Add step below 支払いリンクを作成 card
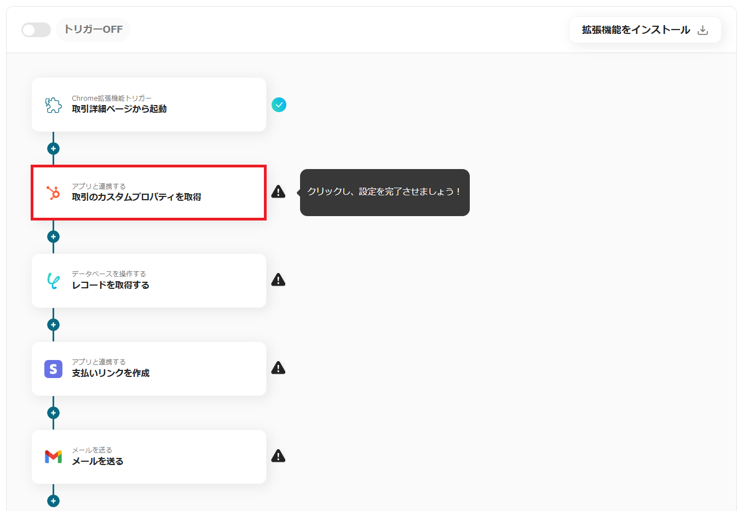The width and height of the screenshot is (743, 511). click(x=53, y=413)
